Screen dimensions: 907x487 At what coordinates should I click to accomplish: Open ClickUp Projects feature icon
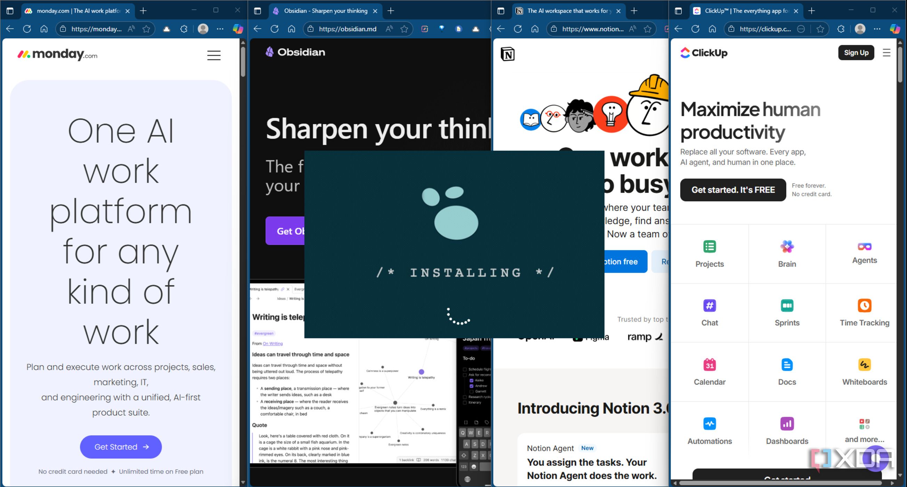(709, 246)
